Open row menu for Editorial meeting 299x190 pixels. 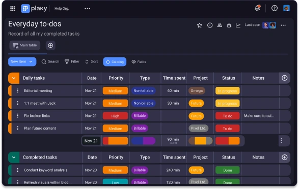pyautogui.click(x=17, y=91)
